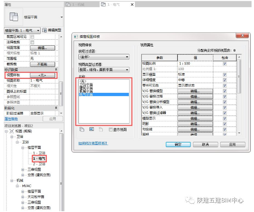Select <无> in the template name list
The height and width of the screenshot is (212, 254).
click(x=83, y=81)
